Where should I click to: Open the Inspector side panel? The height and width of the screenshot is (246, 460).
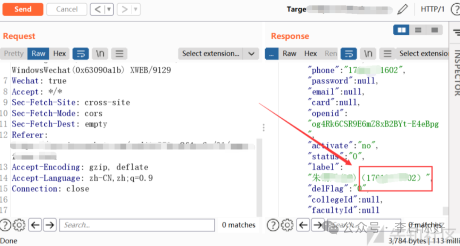click(456, 72)
